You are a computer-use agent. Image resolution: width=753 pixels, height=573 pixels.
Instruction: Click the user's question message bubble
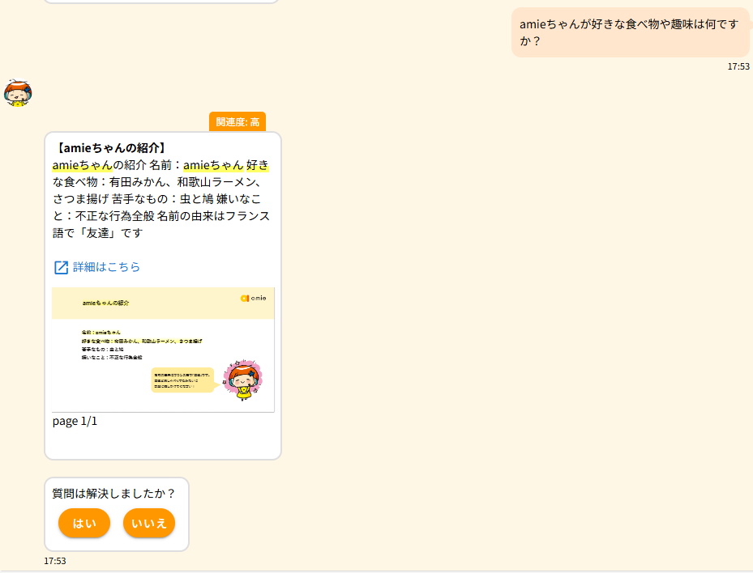tap(630, 32)
